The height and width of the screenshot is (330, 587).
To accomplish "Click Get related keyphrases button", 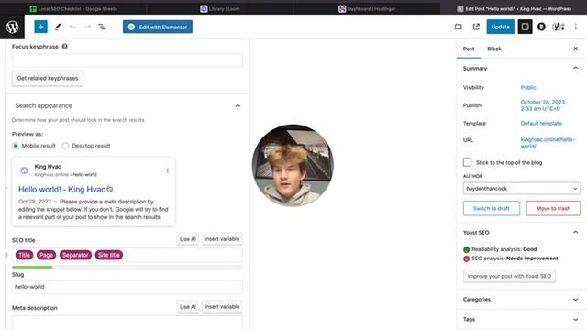I will coord(48,78).
